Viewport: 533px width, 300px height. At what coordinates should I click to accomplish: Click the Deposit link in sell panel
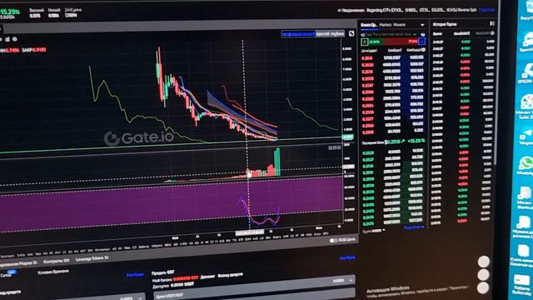207,277
